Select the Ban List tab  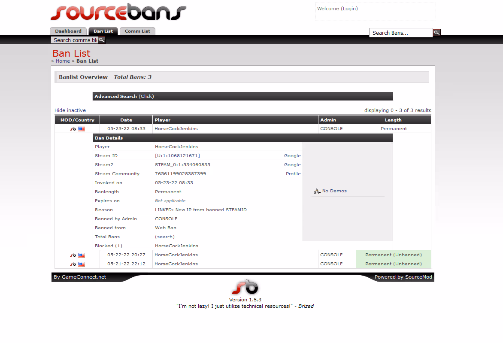(103, 31)
